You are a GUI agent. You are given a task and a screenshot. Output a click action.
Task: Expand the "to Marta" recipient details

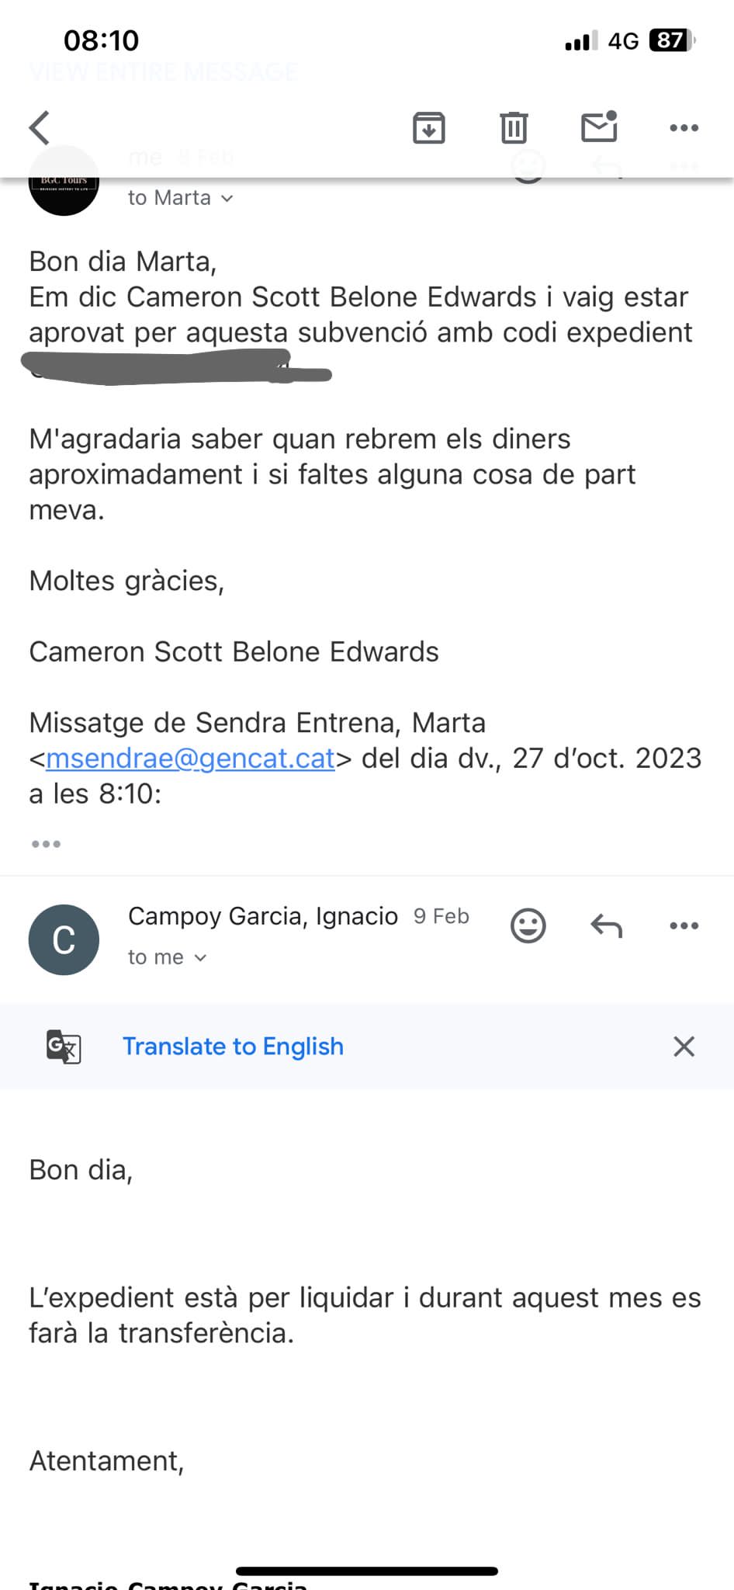click(x=181, y=198)
